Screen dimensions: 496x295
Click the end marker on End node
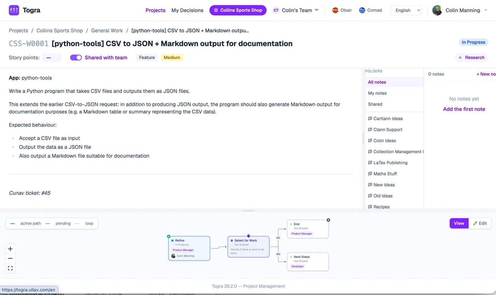tap(328, 220)
